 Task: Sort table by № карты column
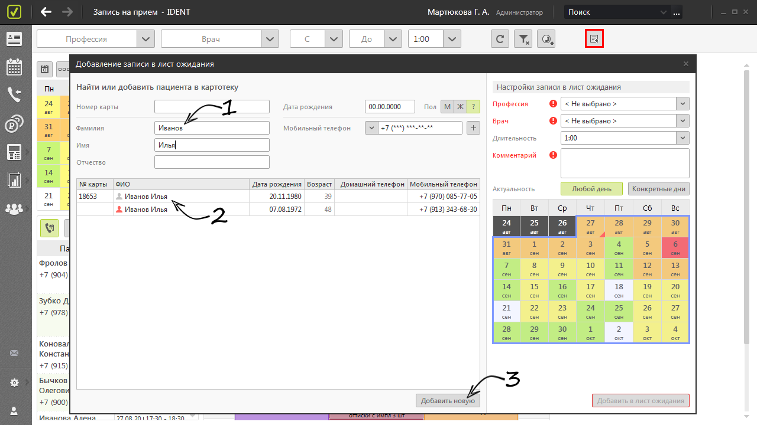tap(95, 184)
